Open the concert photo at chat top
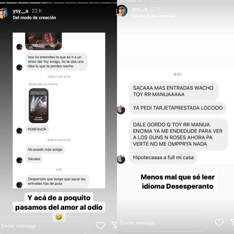This screenshot has height=234, width=234. coord(44,41)
